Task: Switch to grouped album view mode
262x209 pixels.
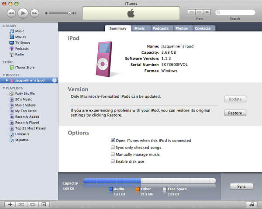Action: (199, 12)
